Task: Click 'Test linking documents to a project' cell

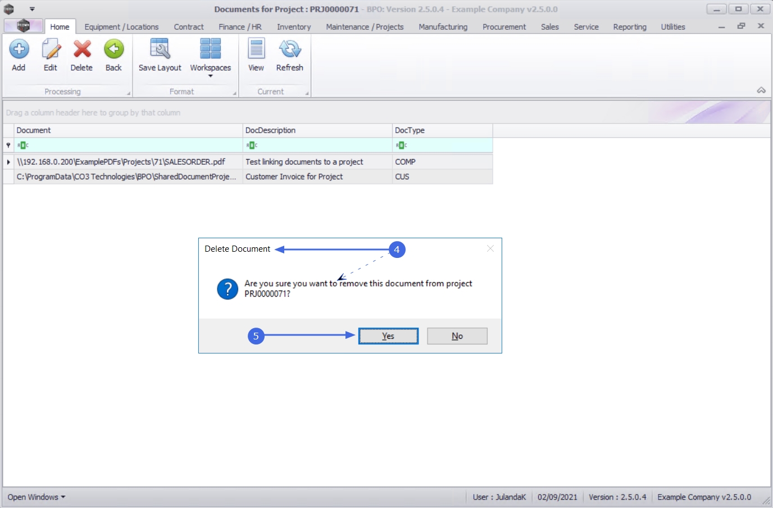Action: 317,162
